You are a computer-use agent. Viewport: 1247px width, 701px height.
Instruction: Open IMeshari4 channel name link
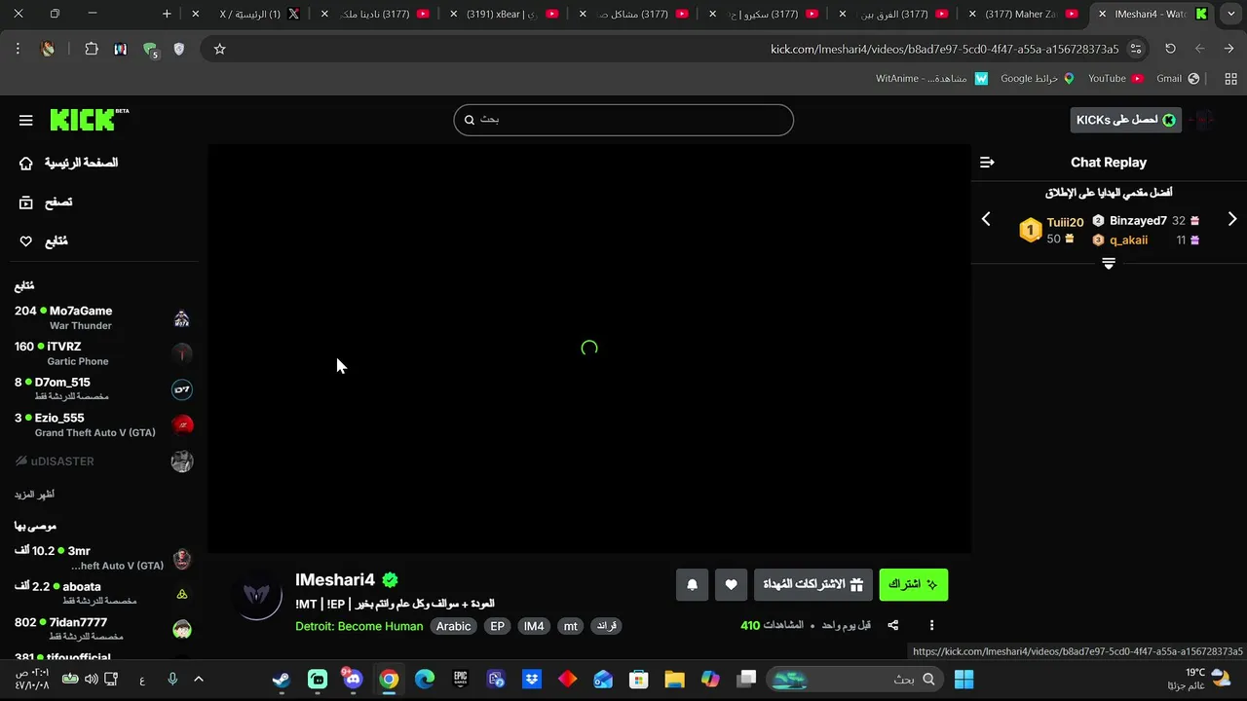(335, 579)
